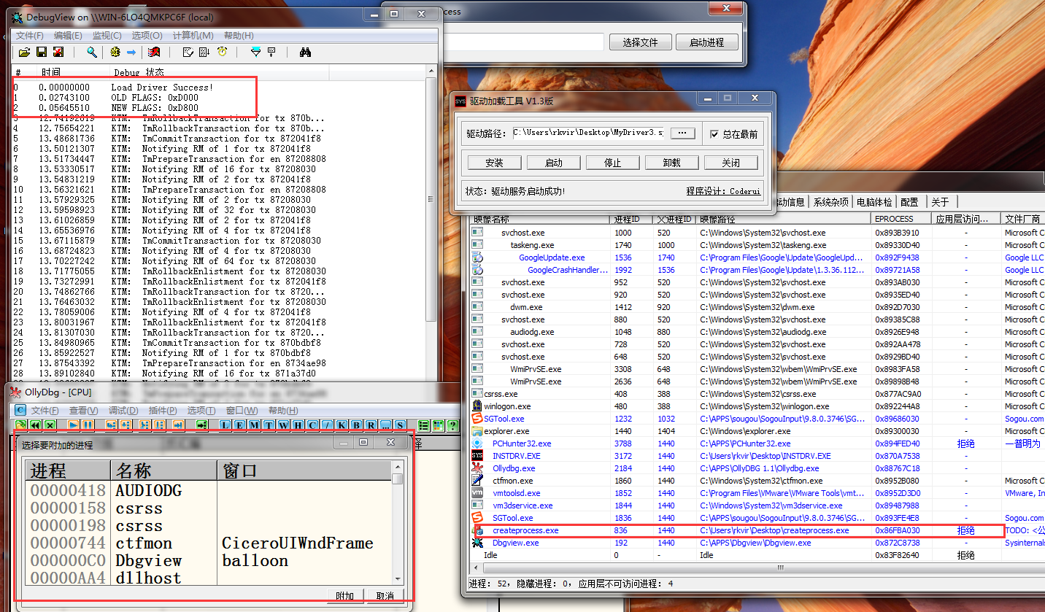Click the blue pass-through arrow in DebugView toolbar

pyautogui.click(x=131, y=53)
